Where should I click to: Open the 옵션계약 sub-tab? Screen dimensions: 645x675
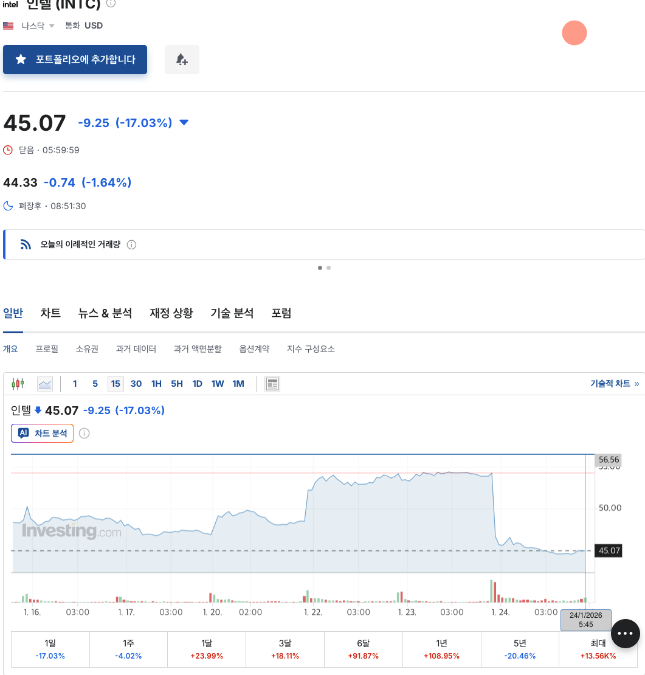pyautogui.click(x=254, y=348)
